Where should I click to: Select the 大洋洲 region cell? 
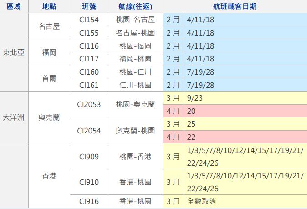(x=14, y=117)
